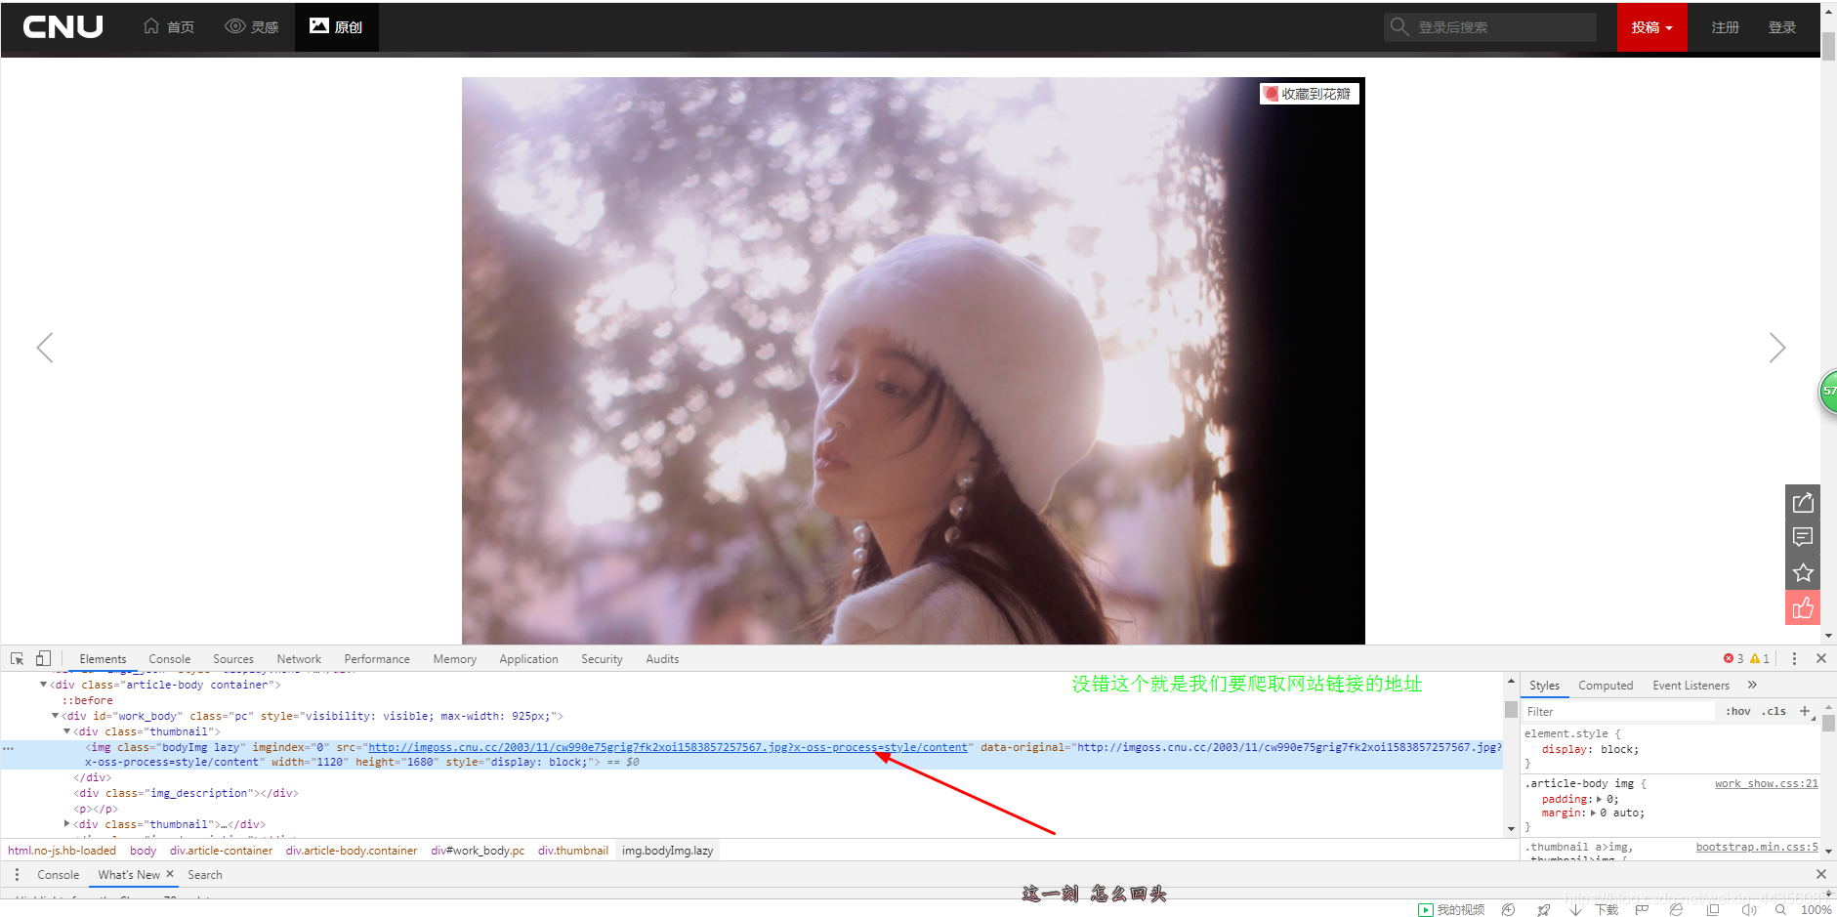This screenshot has width=1837, height=917.
Task: Click the CNU site logo
Action: [x=63, y=27]
